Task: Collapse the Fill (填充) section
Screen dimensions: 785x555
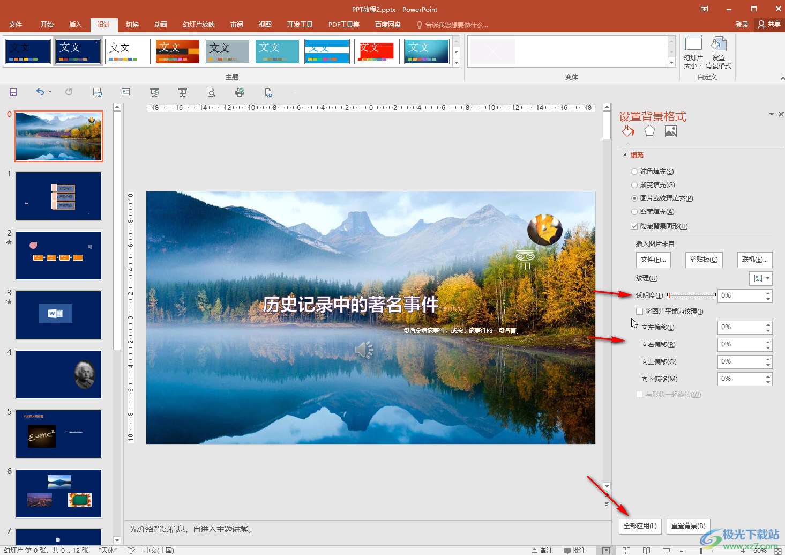Action: [x=625, y=155]
